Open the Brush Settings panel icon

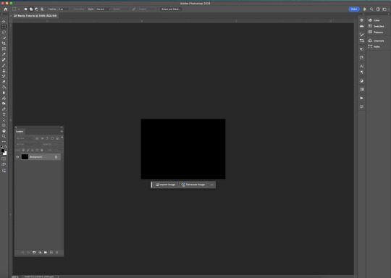tap(361, 35)
